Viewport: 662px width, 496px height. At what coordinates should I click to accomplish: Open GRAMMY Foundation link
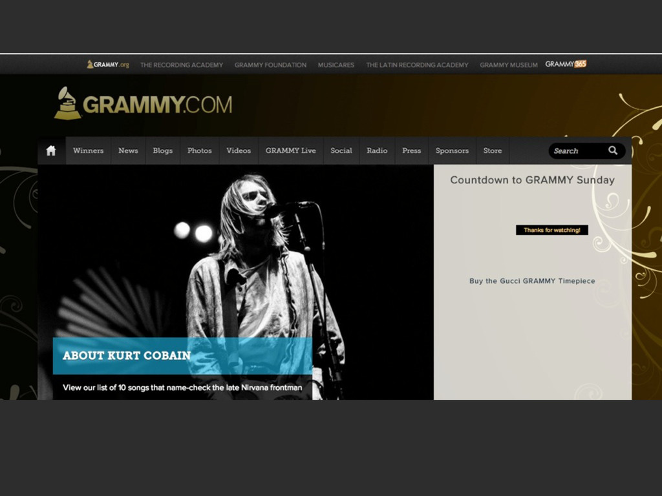271,65
